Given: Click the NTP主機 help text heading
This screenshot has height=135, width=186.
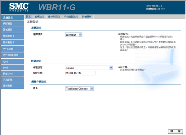Looking at the screenshot, I should 123,67.
